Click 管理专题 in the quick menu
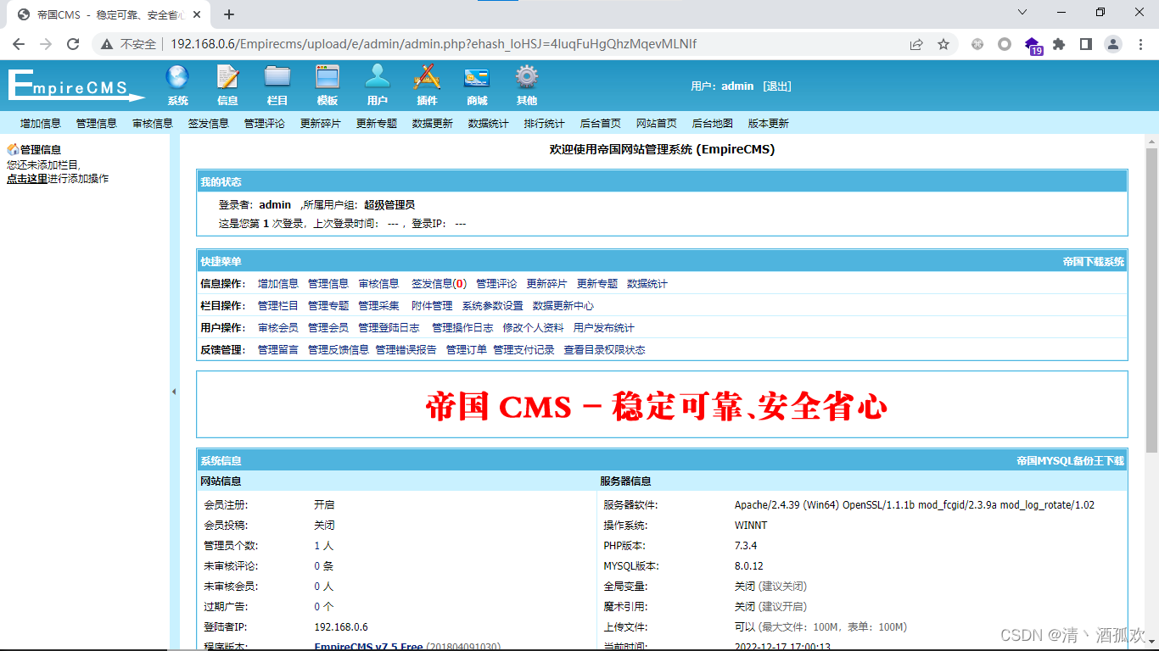Viewport: 1159px width, 651px height. [328, 306]
